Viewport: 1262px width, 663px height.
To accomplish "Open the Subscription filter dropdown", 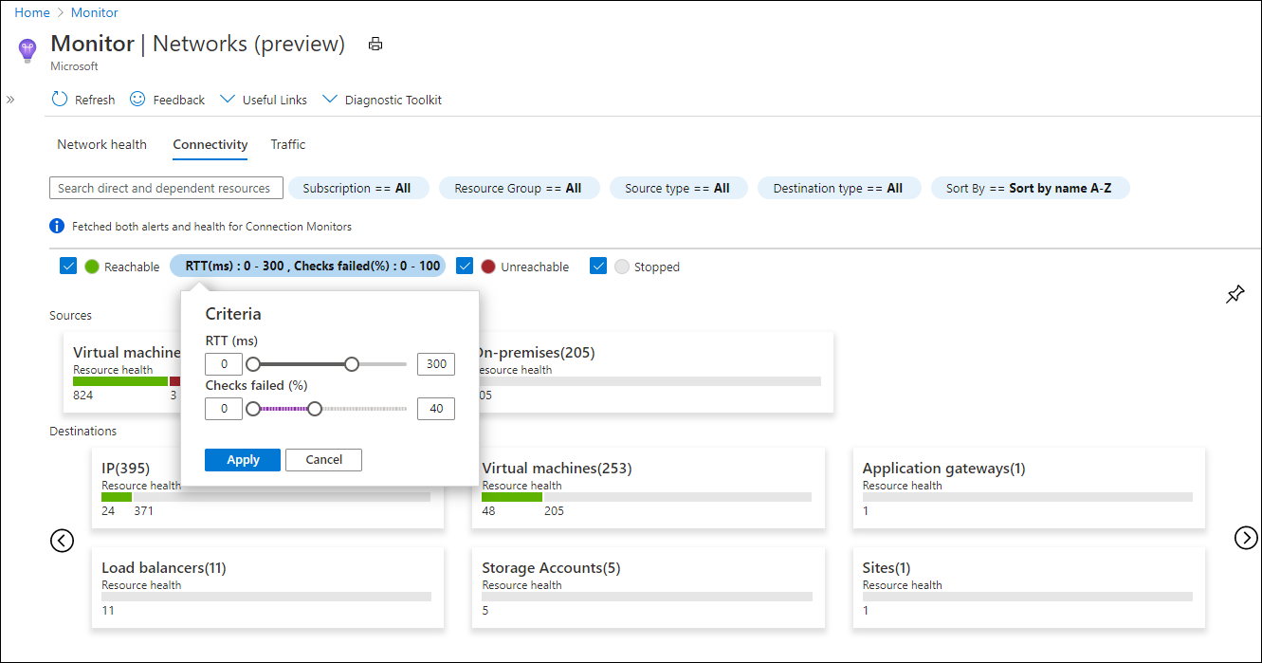I will pos(357,188).
